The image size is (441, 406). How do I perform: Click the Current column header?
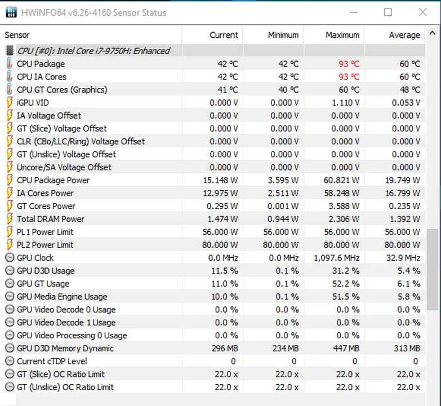(212, 35)
